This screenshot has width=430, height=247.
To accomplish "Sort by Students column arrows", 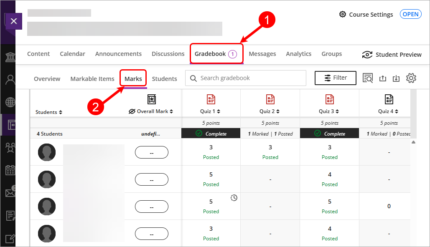I will click(61, 112).
